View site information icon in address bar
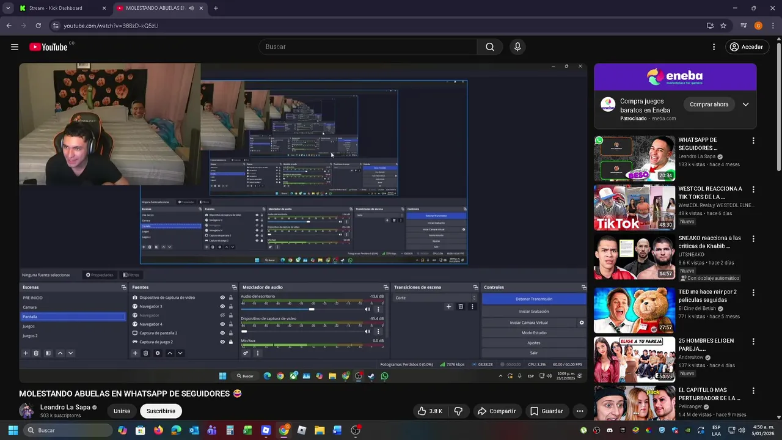The width and height of the screenshot is (782, 440). [x=56, y=26]
